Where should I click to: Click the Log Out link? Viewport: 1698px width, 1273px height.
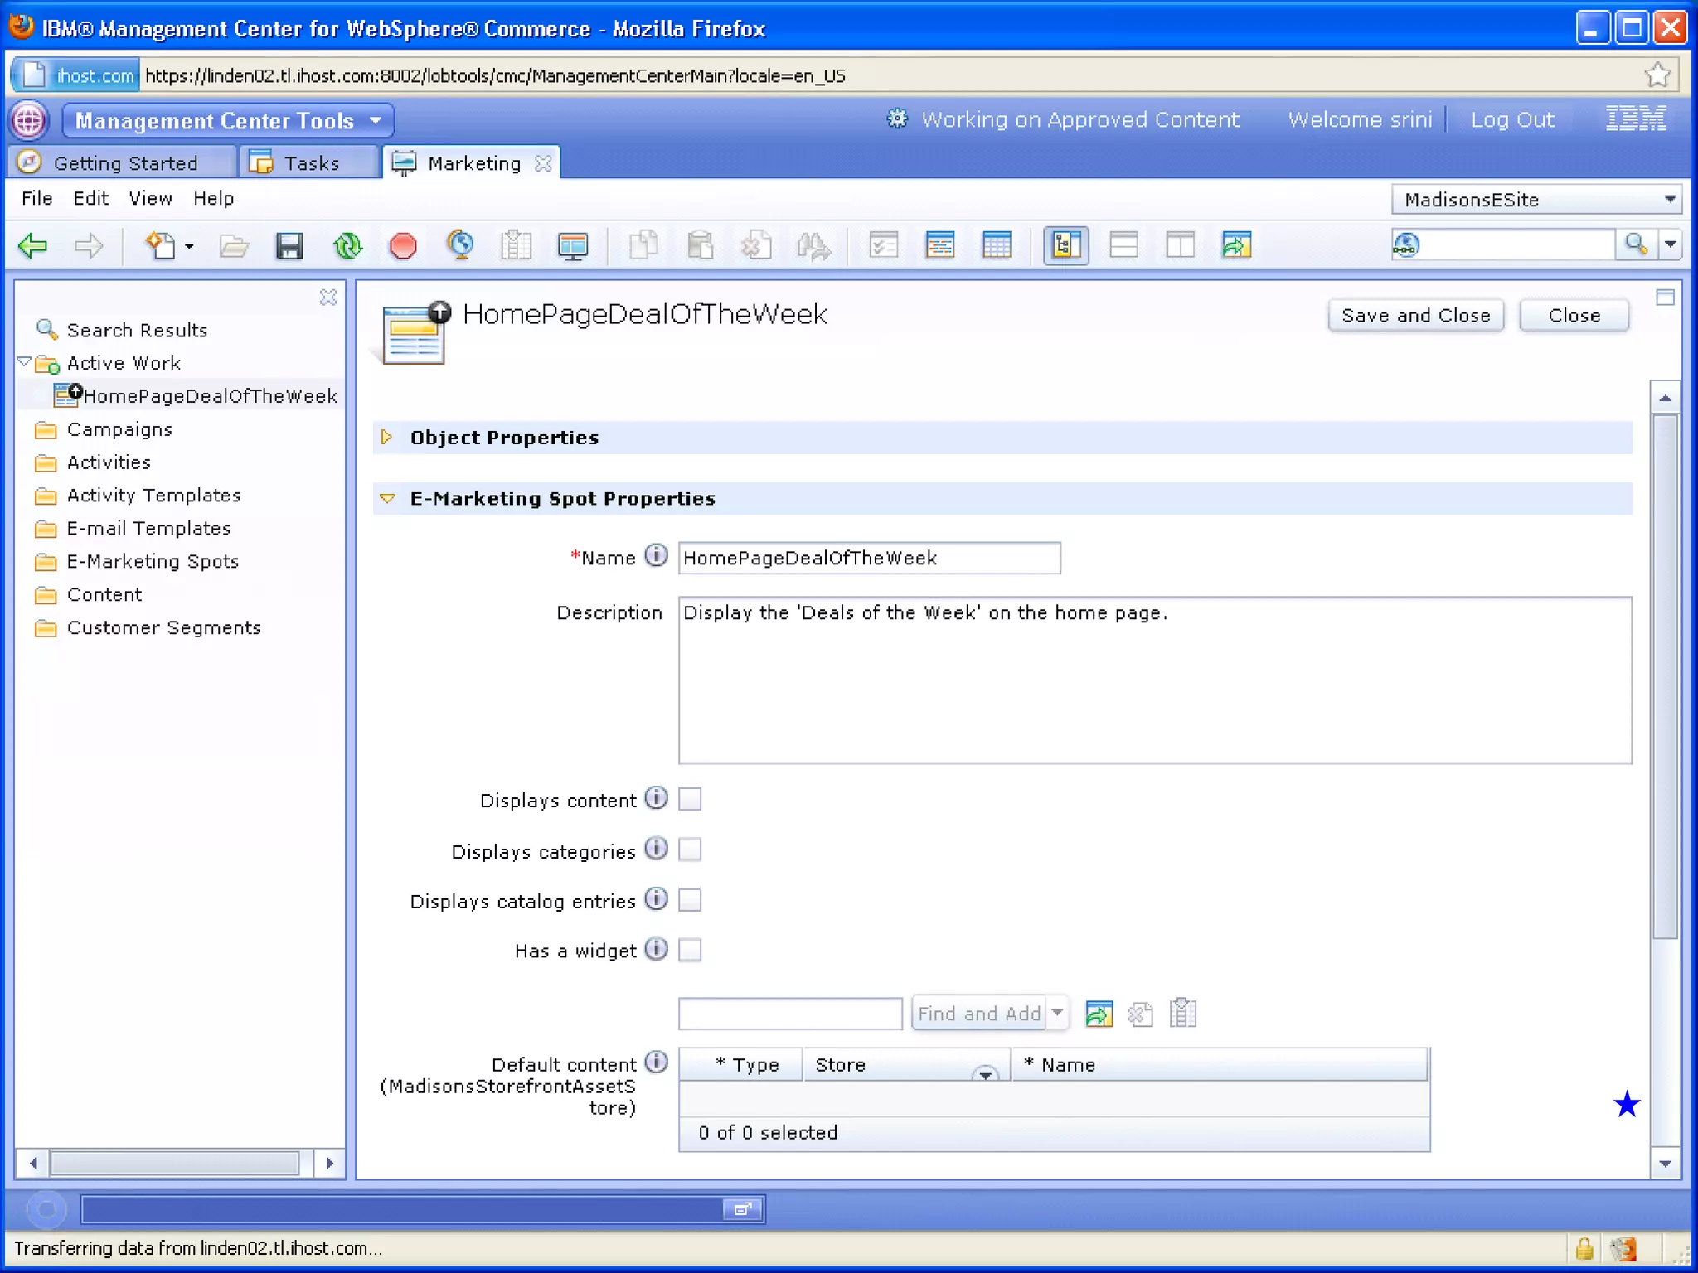pyautogui.click(x=1512, y=120)
